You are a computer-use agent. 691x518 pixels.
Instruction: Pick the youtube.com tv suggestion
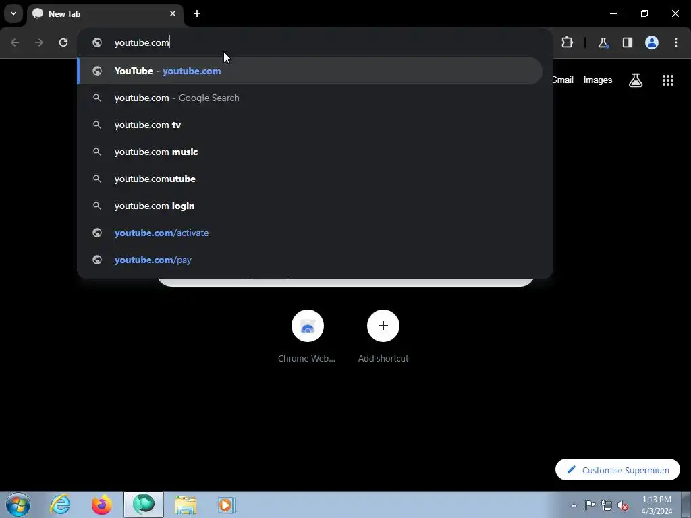click(x=310, y=125)
